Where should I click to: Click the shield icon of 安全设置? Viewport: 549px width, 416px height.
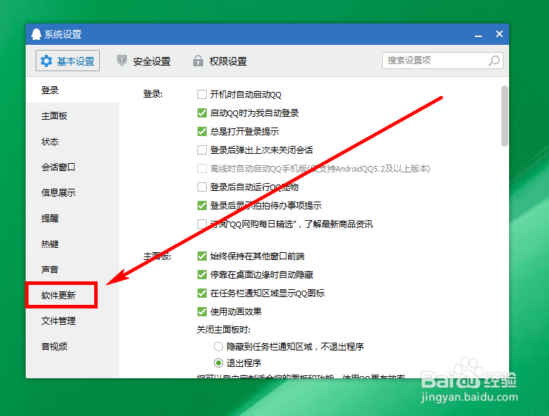pos(121,61)
